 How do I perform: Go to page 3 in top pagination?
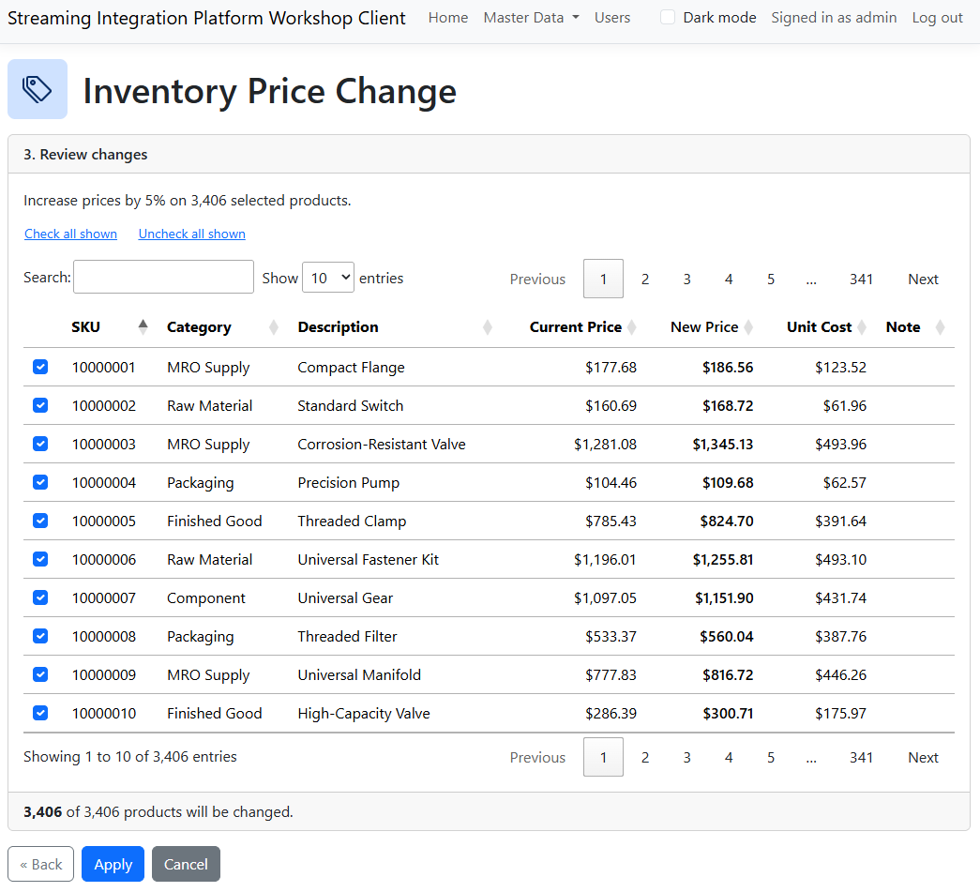[686, 279]
